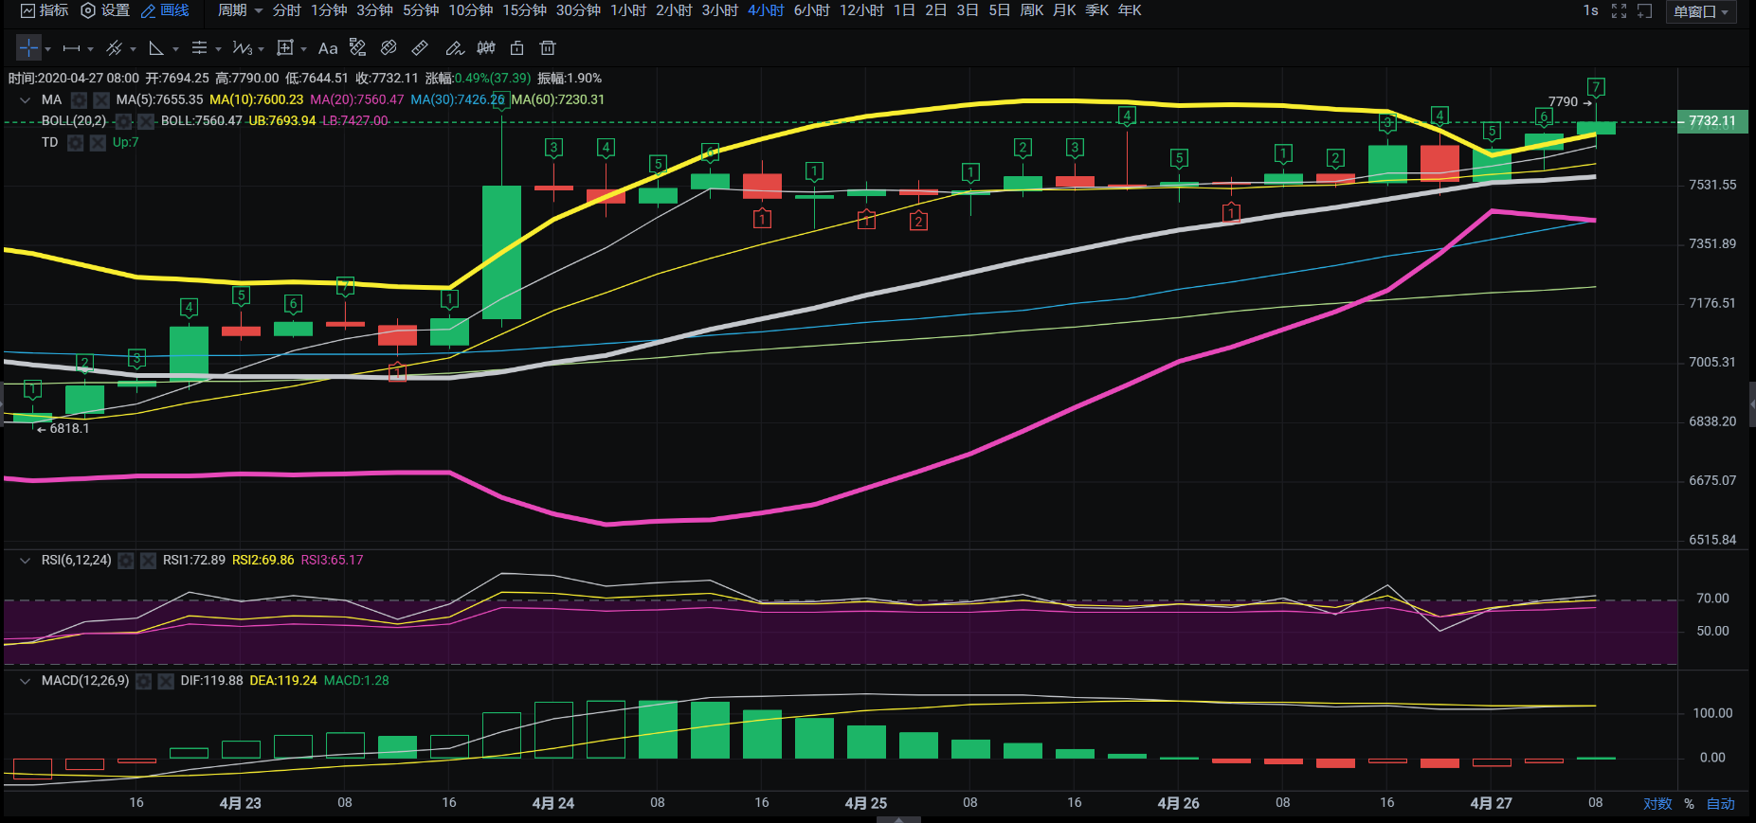
Task: Select the triangle angle drawing tool
Action: point(156,48)
